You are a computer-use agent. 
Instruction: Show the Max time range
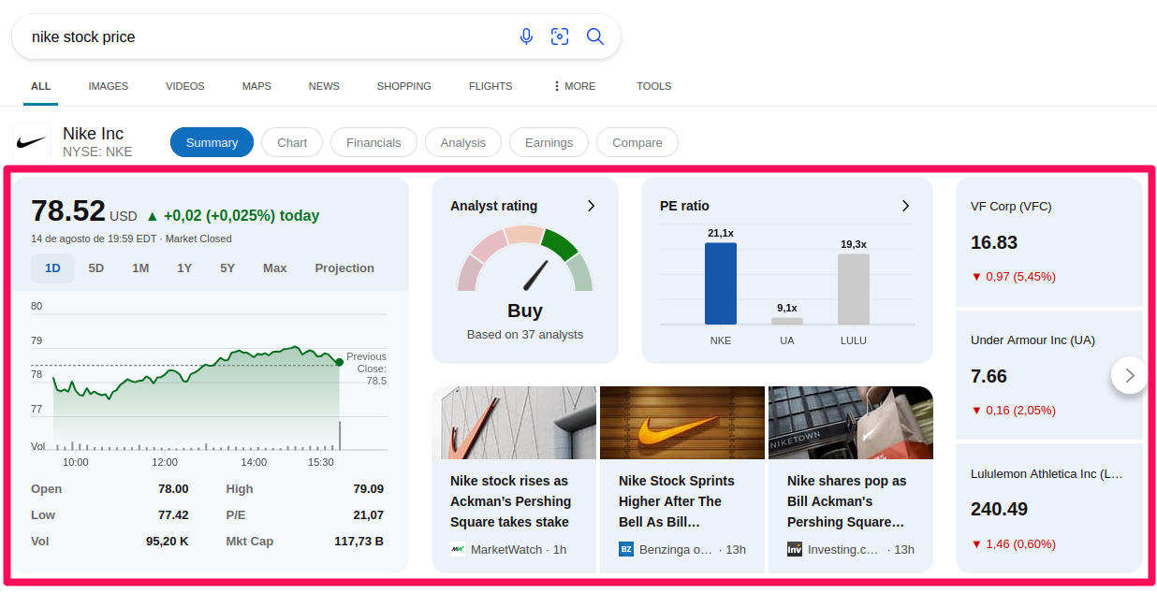coord(274,268)
